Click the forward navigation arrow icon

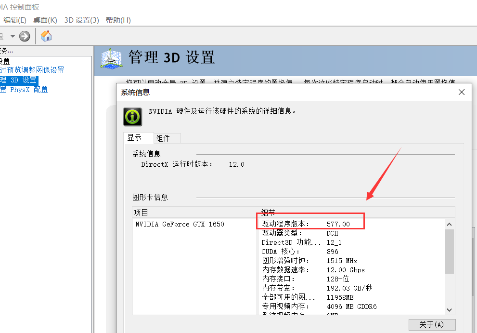click(x=24, y=36)
